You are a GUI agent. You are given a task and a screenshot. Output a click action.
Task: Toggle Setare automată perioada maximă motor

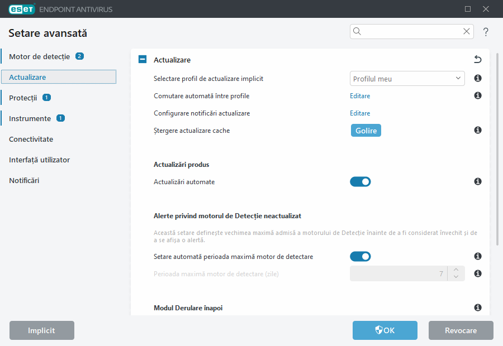point(360,257)
